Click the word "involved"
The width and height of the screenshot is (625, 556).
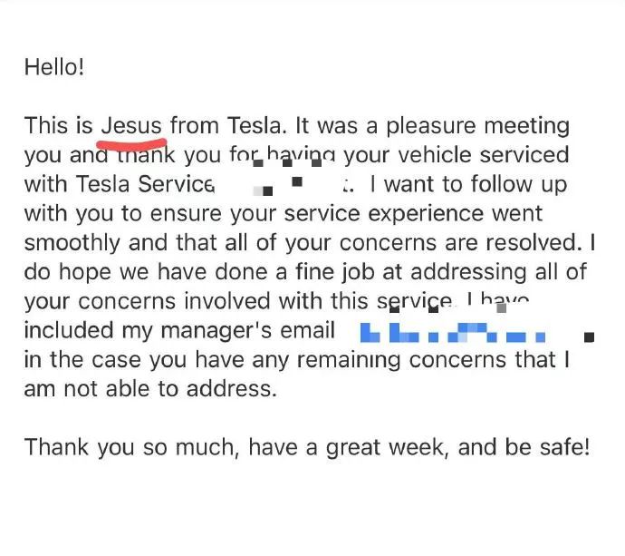tap(226, 301)
